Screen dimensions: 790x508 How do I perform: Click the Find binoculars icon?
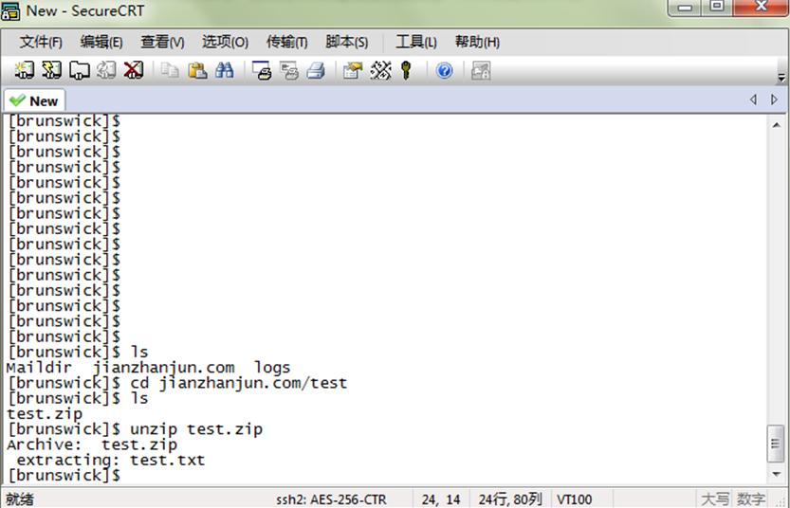[224, 70]
